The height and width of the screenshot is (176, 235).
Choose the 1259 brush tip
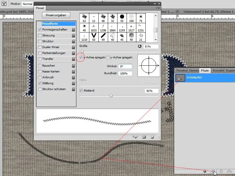[122, 28]
